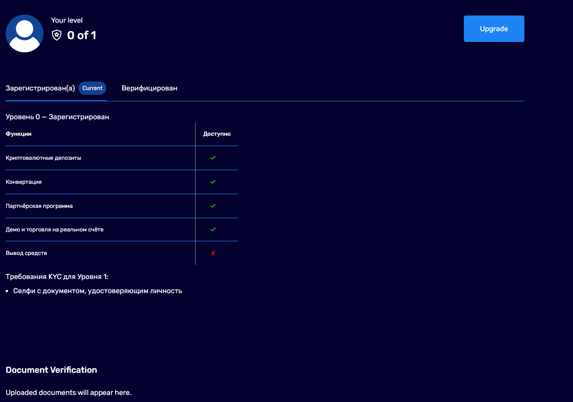Click green checkmark in Конвертация row
The width and height of the screenshot is (573, 402).
(x=213, y=182)
